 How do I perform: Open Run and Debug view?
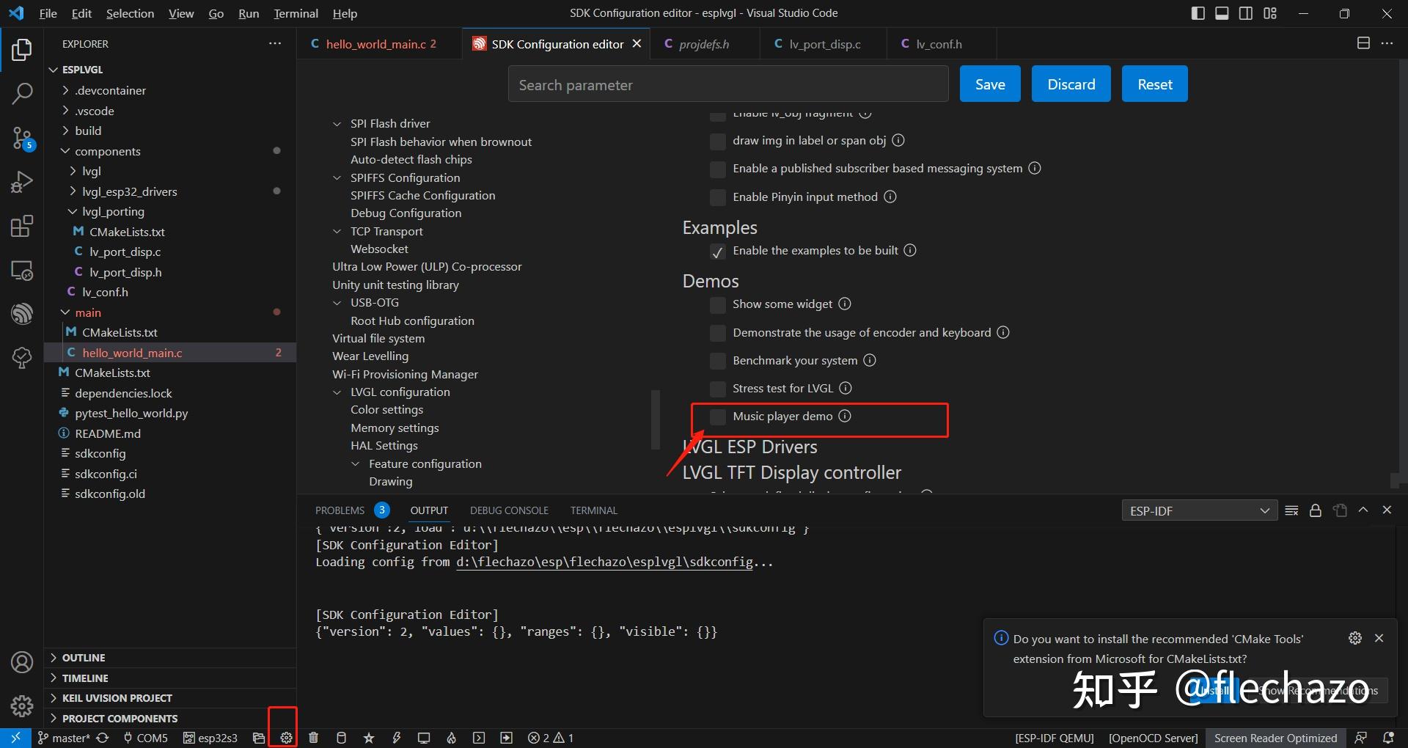(x=22, y=182)
